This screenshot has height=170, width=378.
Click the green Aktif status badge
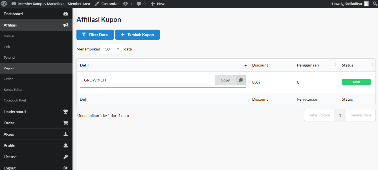[356, 82]
